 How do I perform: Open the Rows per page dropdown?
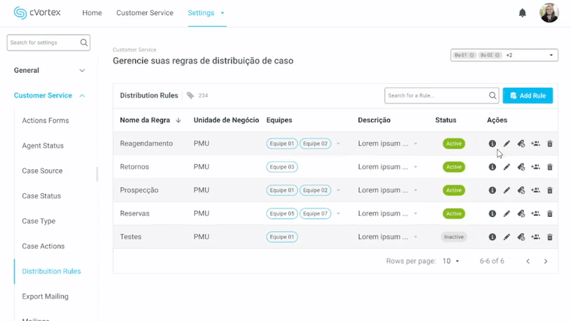(x=450, y=261)
